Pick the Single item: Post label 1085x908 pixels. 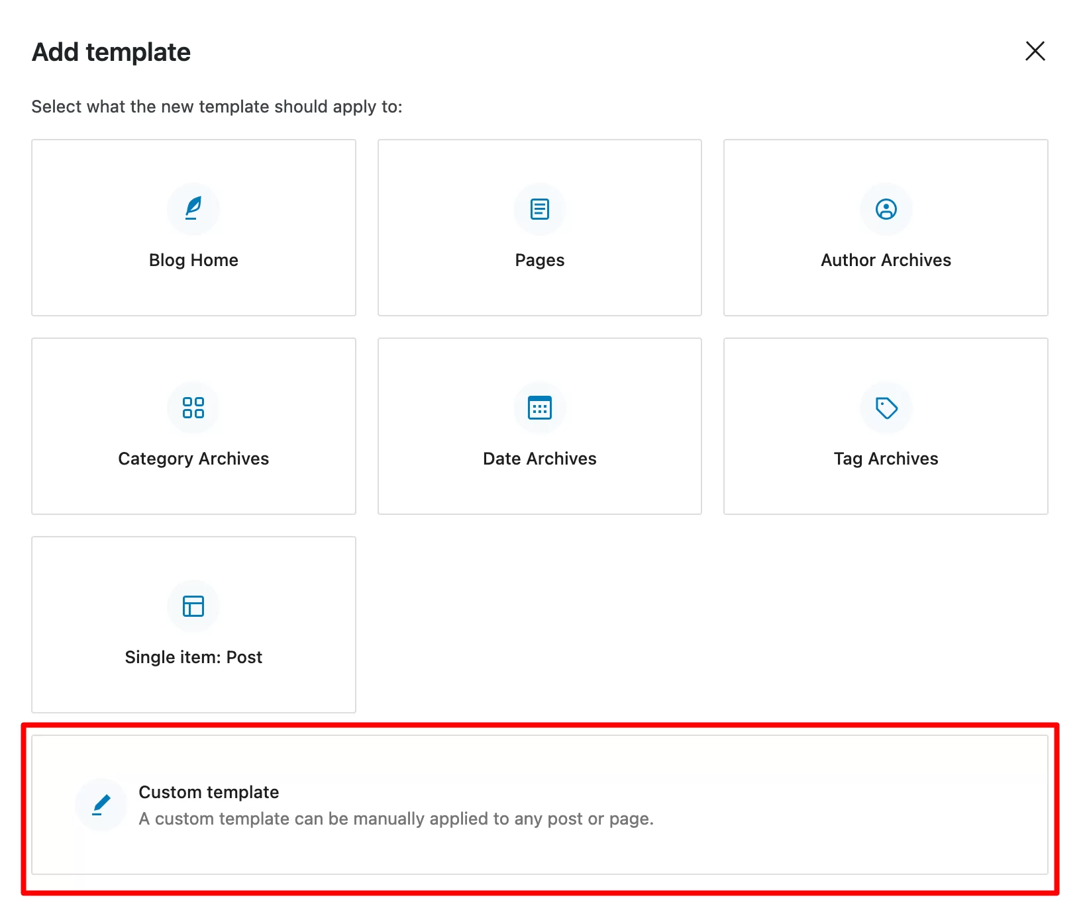pos(193,657)
